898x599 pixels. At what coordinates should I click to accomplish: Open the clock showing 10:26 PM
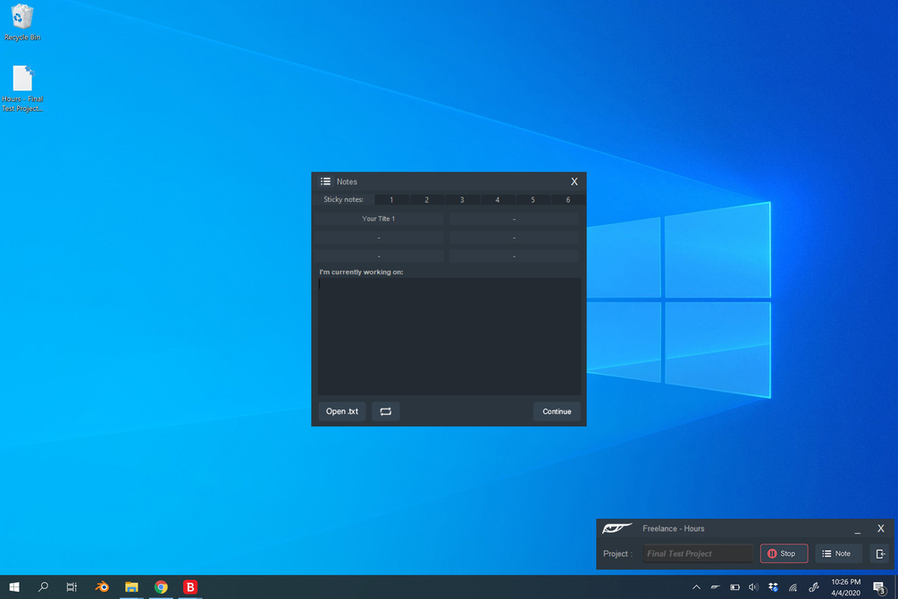[x=846, y=587]
